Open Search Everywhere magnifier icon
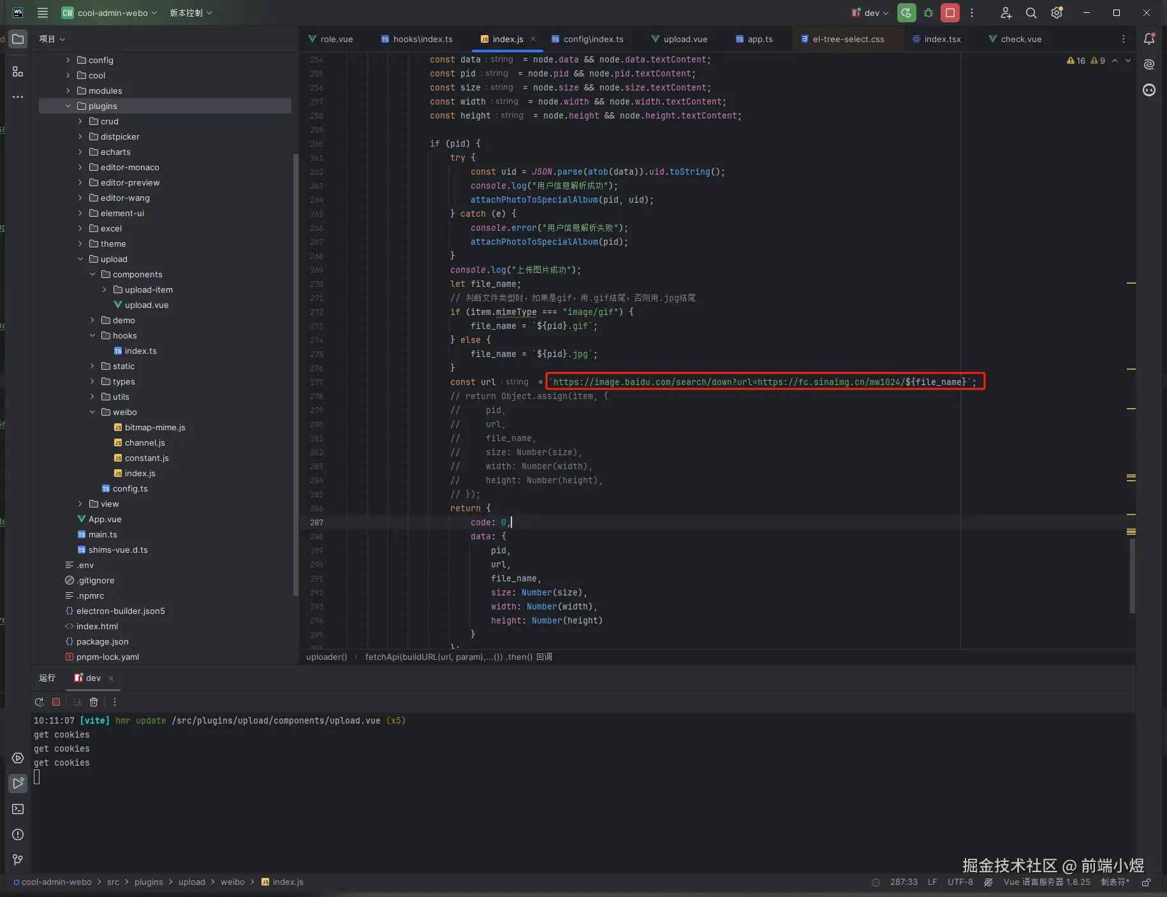The width and height of the screenshot is (1167, 897). [1031, 13]
